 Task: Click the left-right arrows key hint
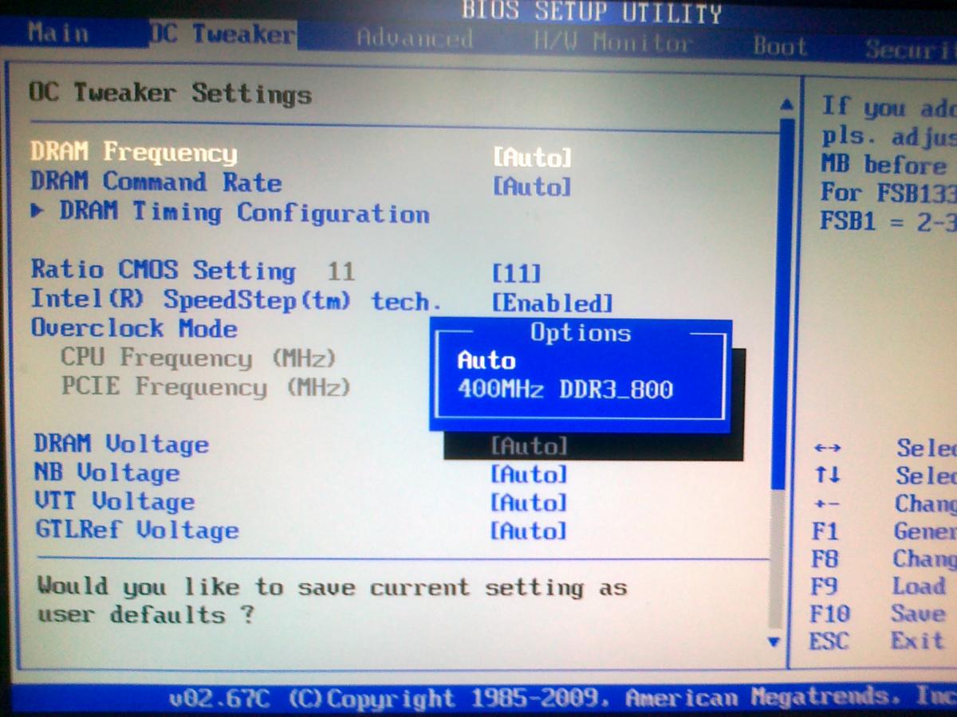(827, 449)
